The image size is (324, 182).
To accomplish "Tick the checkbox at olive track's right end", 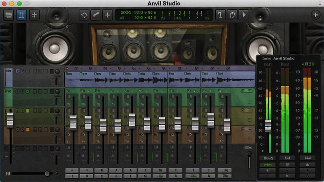I will click(x=249, y=120).
